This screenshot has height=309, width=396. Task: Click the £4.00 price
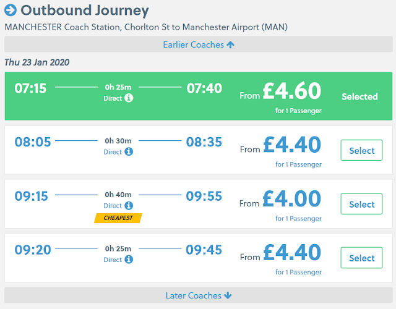(x=291, y=198)
